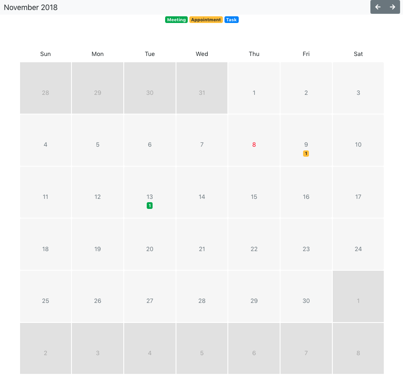Open the appointment badge on November 9
This screenshot has height=376, width=403.
pyautogui.click(x=306, y=153)
